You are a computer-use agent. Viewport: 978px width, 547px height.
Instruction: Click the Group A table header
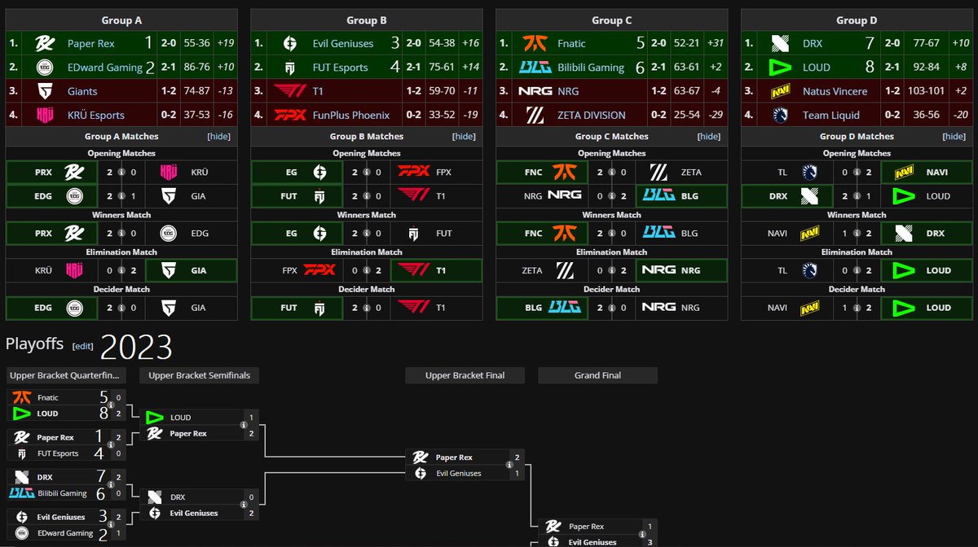pos(121,20)
